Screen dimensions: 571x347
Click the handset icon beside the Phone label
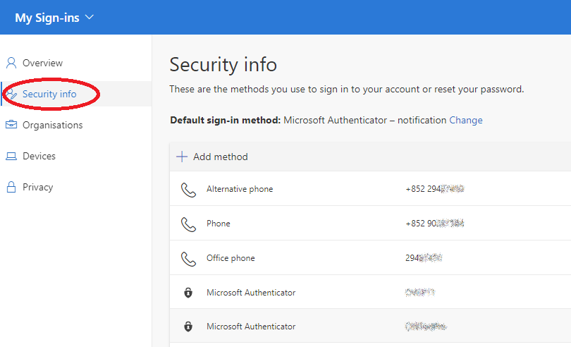(x=189, y=224)
